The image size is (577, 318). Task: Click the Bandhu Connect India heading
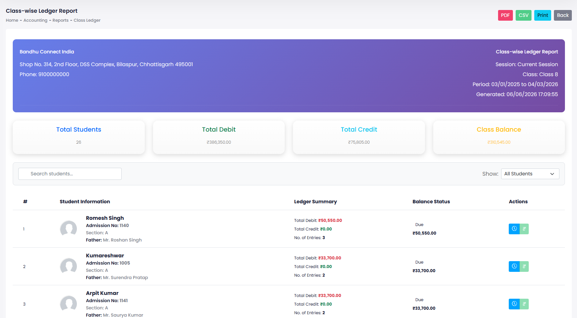pyautogui.click(x=47, y=52)
